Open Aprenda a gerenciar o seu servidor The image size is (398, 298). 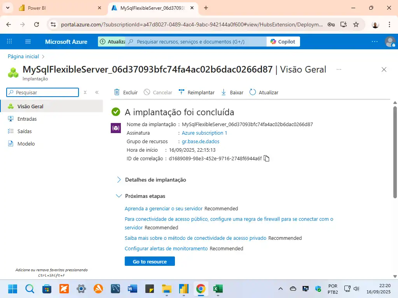[164, 208]
